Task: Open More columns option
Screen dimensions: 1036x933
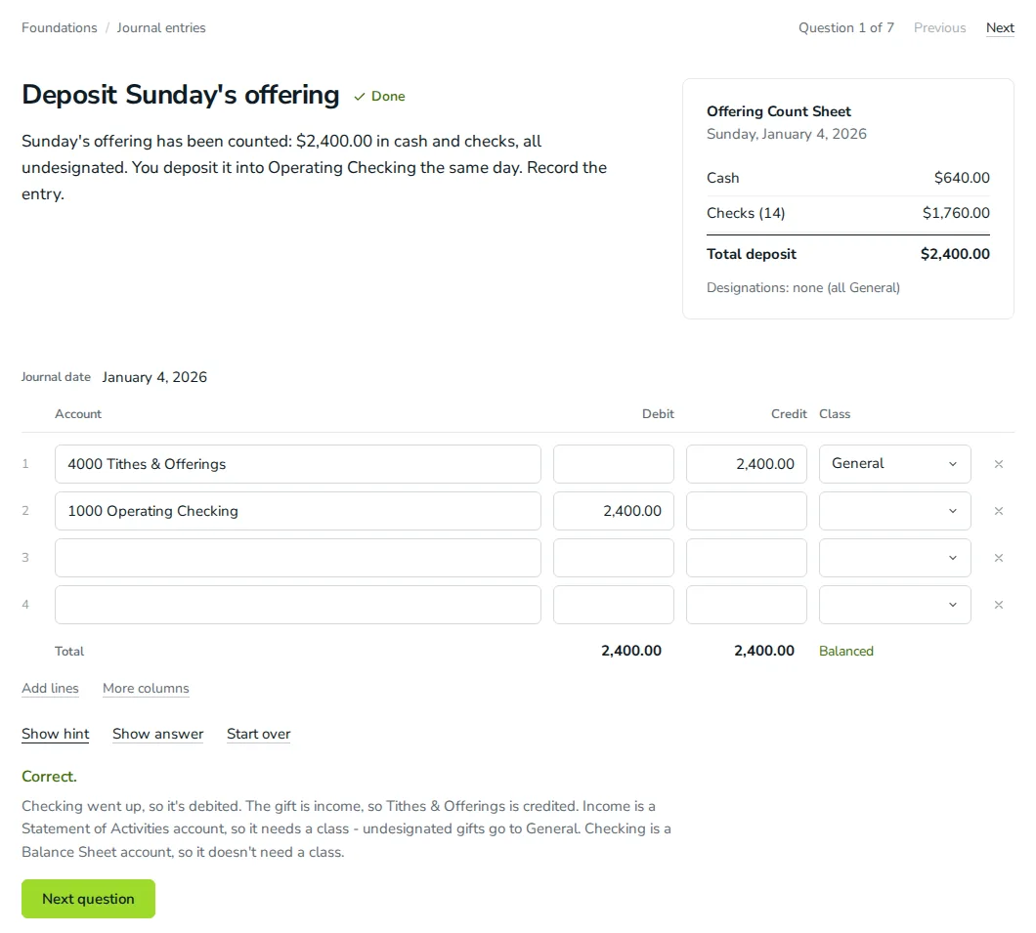Action: (146, 688)
